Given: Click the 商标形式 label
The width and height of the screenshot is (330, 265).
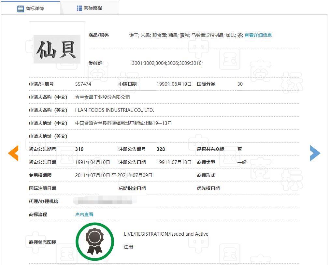Looking at the screenshot, I should pos(206,175).
